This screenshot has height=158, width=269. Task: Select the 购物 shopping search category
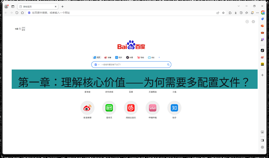tap(140, 58)
